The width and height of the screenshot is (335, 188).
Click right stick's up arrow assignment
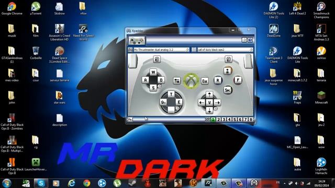click(x=209, y=95)
